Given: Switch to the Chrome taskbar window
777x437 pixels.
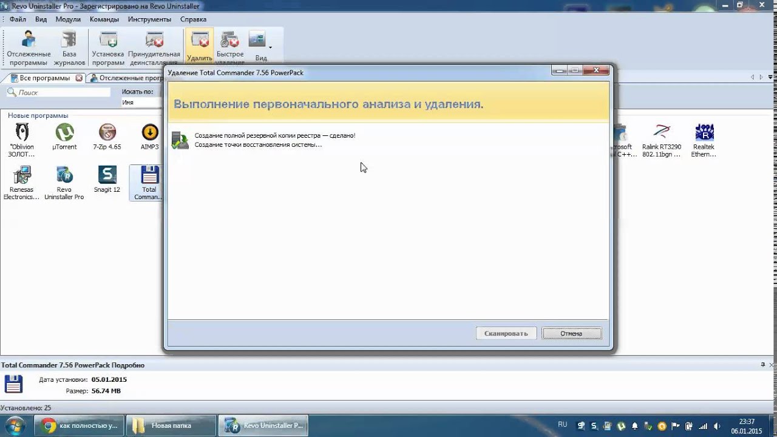Looking at the screenshot, I should 79,425.
